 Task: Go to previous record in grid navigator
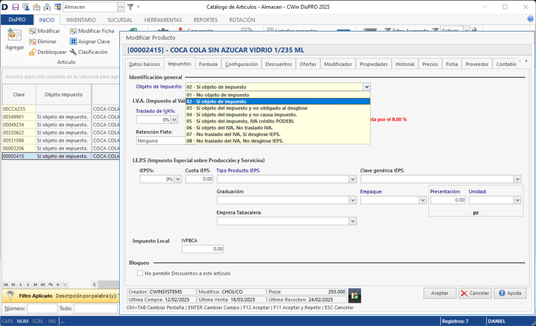(x=20, y=285)
